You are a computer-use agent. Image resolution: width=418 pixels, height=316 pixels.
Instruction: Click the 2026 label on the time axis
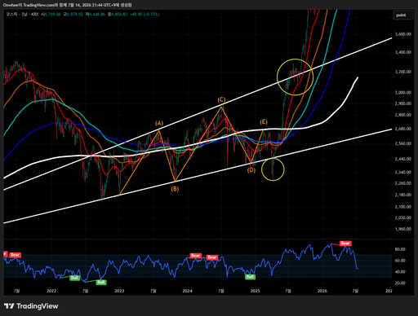pos(322,291)
